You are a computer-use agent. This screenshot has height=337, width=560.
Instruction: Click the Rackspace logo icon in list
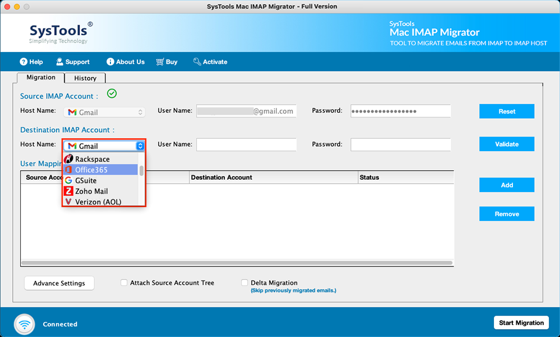point(68,159)
